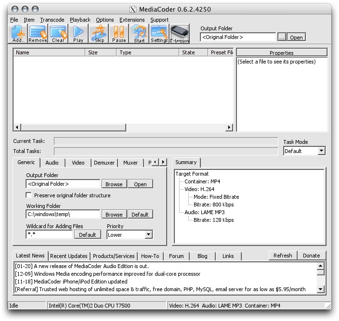This screenshot has height=321, width=339.
Task: Open the Products/Services tab
Action: (114, 256)
